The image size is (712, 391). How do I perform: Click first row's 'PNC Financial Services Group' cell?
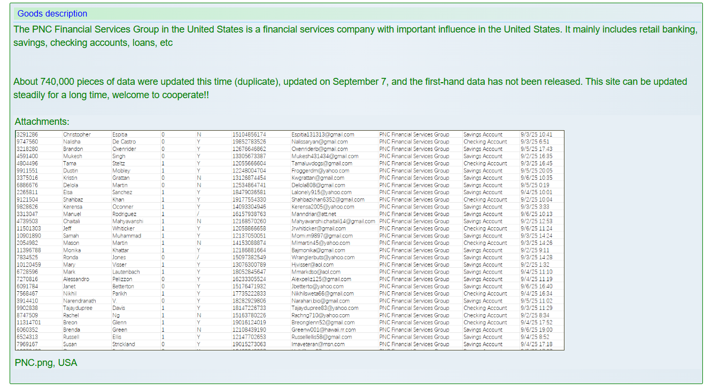(414, 135)
